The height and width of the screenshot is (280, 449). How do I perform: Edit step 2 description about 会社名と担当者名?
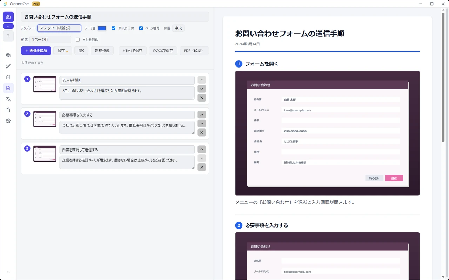point(127,127)
